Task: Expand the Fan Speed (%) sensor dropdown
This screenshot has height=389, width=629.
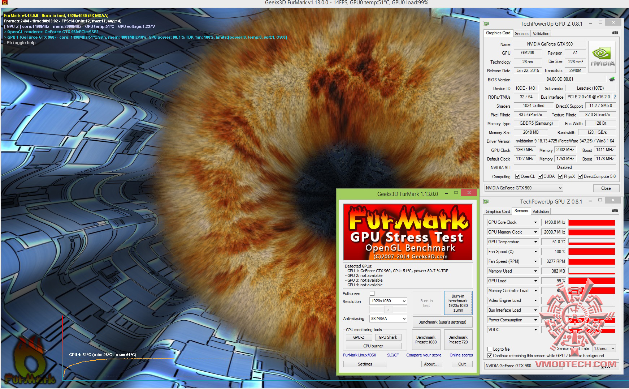Action: point(535,252)
